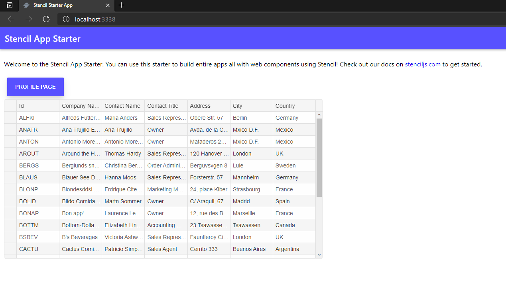The image size is (506, 284).
Task: Select the BONAP id cell
Action: coord(38,213)
